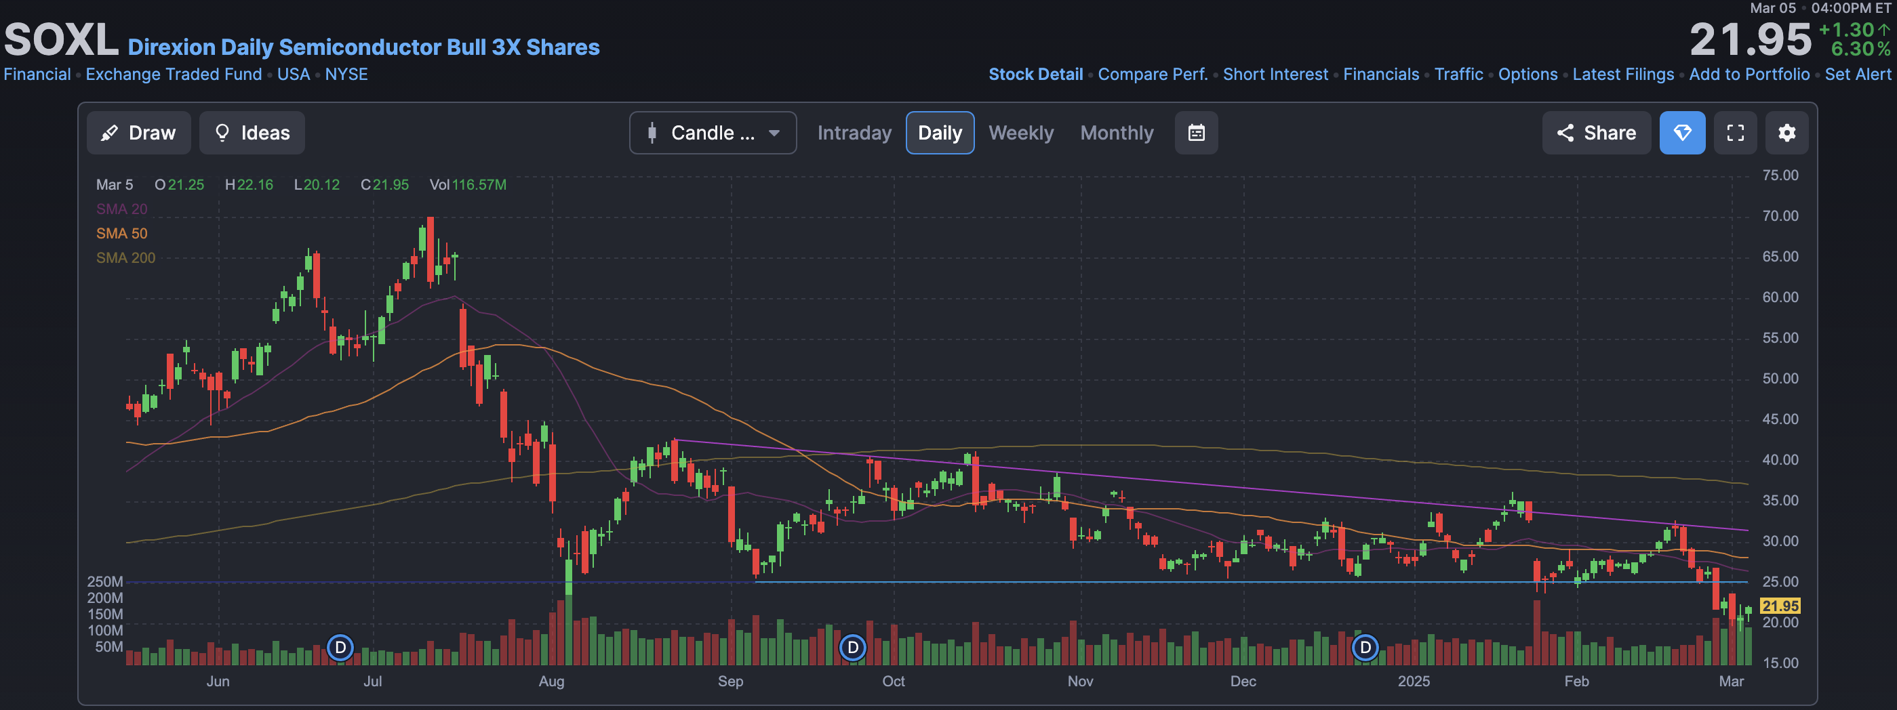Click the lightbulb icon in Ideas button
The image size is (1897, 710).
click(222, 133)
